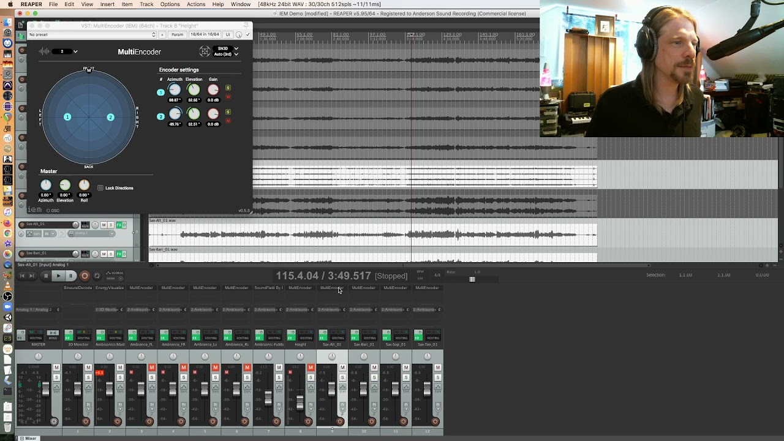Click the Master Roll knob
The height and width of the screenshot is (441, 784).
pyautogui.click(x=84, y=185)
